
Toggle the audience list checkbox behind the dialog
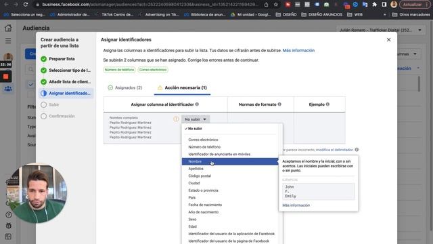click(x=30, y=84)
